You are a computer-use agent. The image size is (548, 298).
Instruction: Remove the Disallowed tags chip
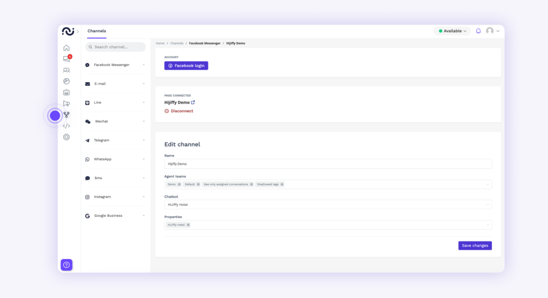point(282,184)
